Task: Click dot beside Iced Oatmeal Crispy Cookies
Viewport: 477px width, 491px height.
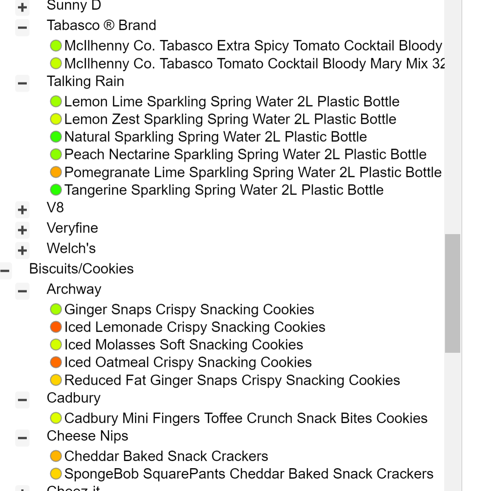Action: coord(56,362)
